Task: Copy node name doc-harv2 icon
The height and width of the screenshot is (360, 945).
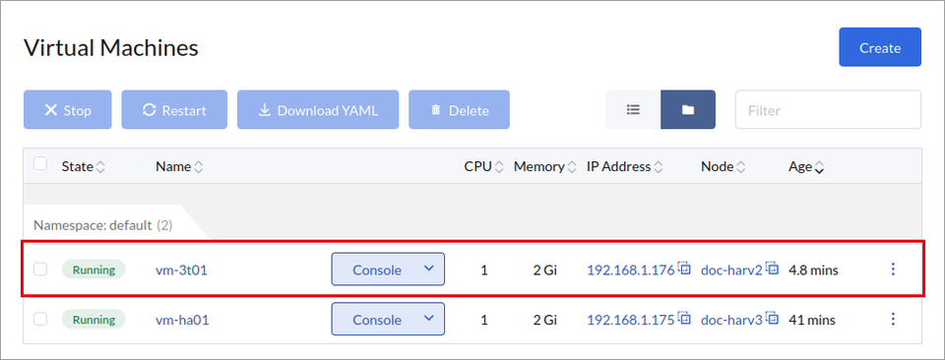Action: (x=772, y=268)
